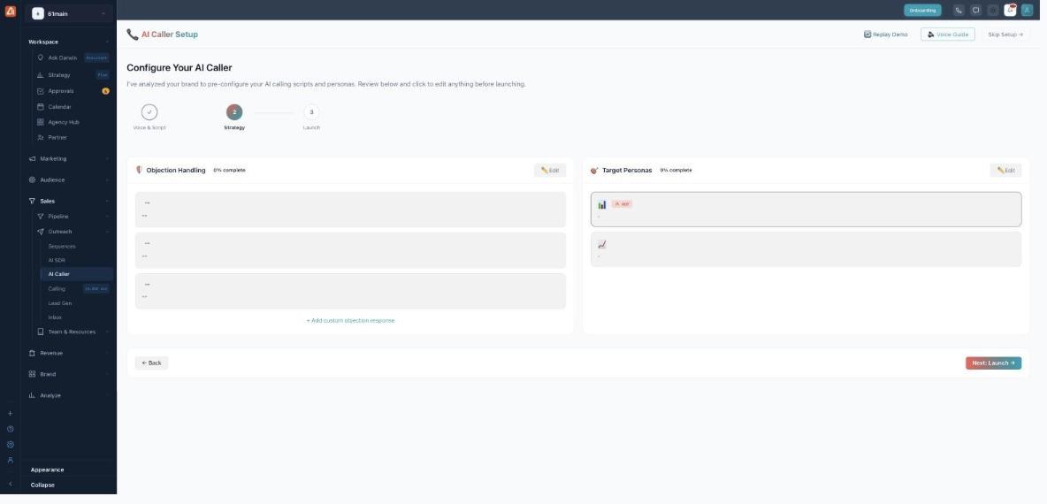
Task: Open settings via the gear icon in left rail
Action: pyautogui.click(x=10, y=445)
